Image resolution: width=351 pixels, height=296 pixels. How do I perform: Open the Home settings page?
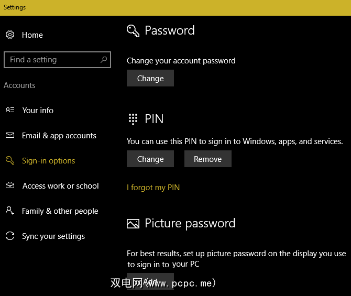[x=32, y=35]
